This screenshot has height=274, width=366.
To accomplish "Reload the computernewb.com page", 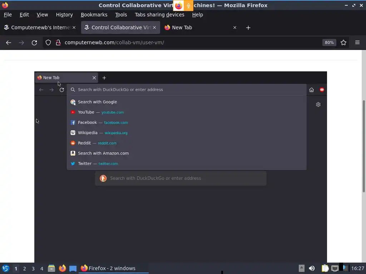I will click(34, 43).
